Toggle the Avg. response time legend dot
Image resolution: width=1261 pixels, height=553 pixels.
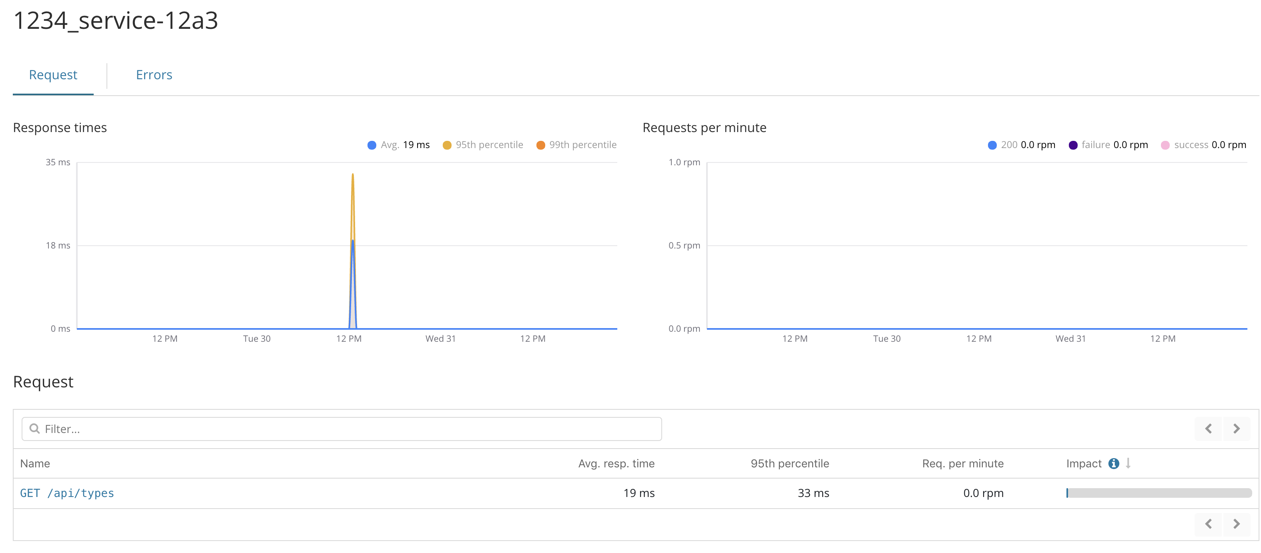pyautogui.click(x=372, y=145)
